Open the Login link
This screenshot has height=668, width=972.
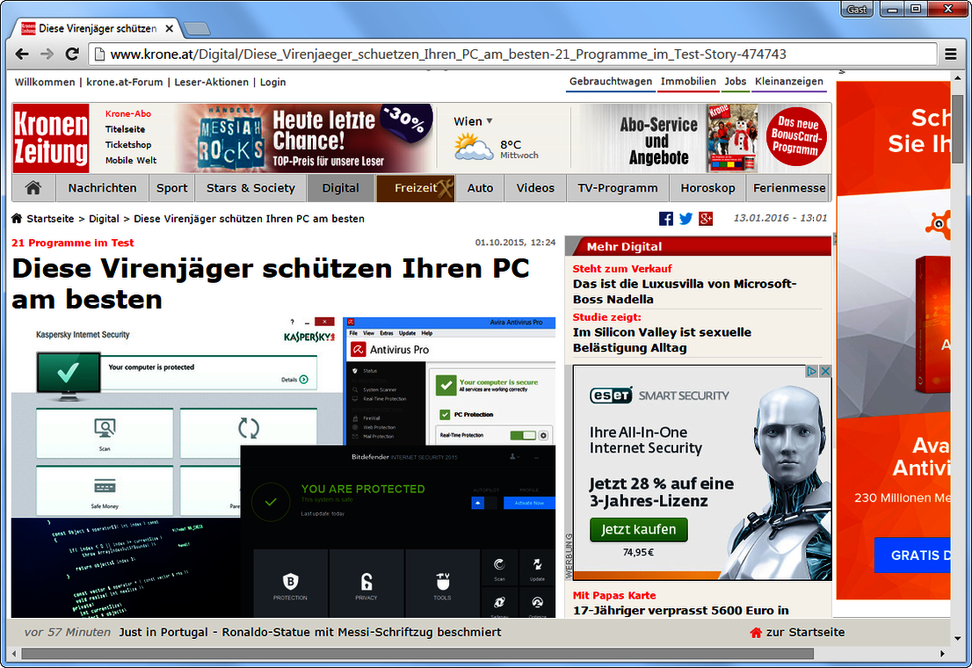(x=272, y=81)
